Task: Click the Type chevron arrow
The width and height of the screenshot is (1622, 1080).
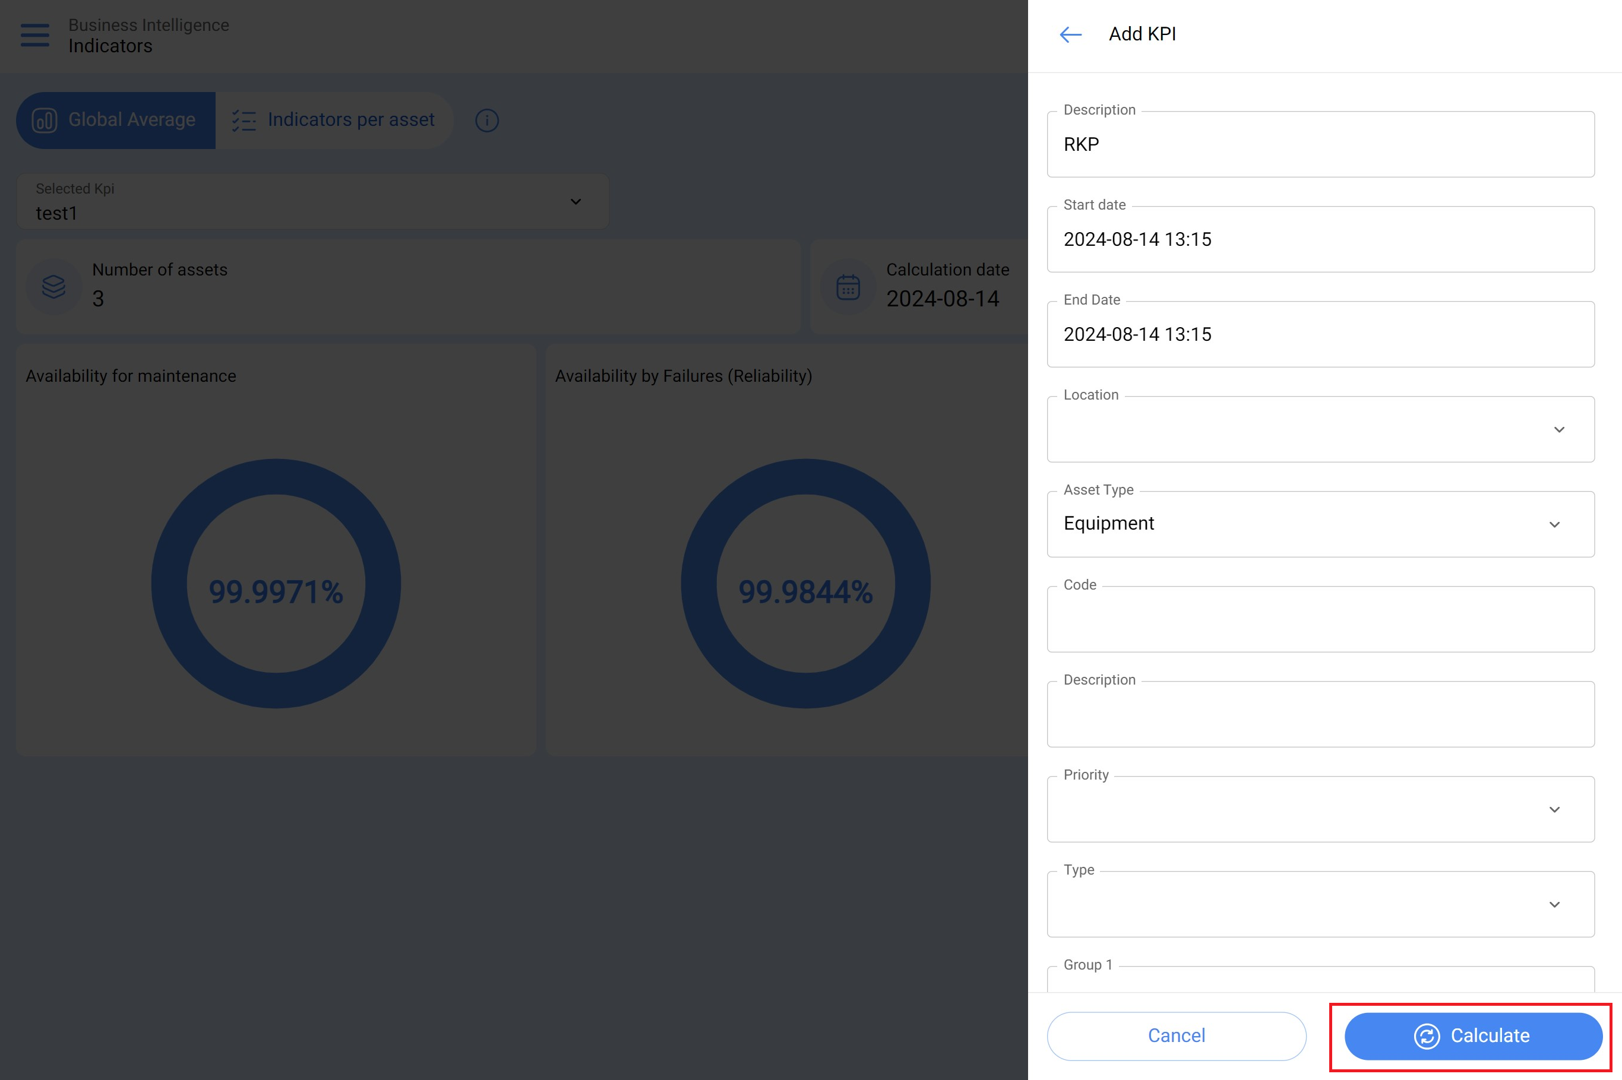Action: (1554, 905)
